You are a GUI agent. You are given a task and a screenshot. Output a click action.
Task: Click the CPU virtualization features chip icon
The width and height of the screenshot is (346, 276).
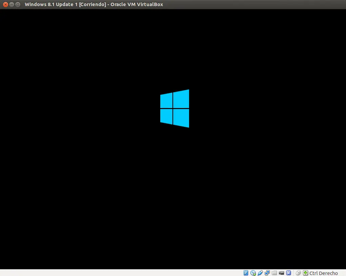click(289, 273)
